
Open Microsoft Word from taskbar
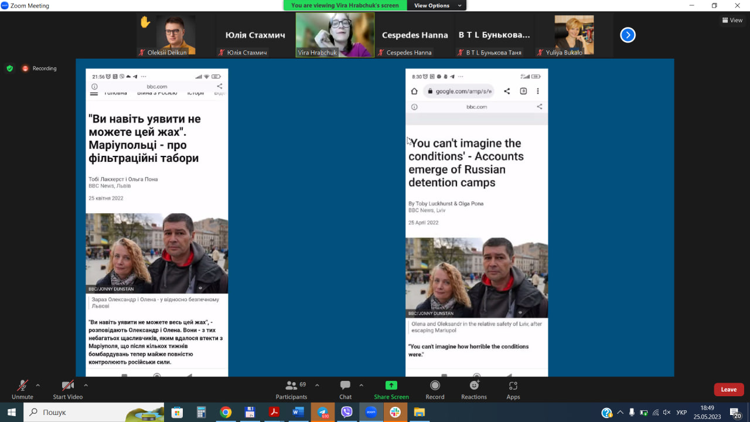pos(298,412)
